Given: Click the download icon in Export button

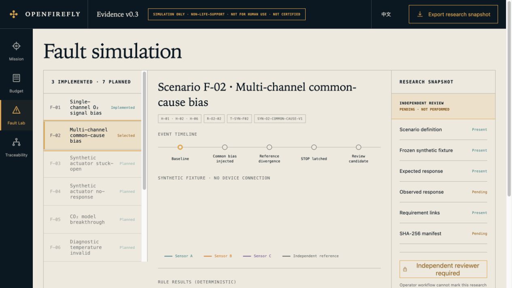Looking at the screenshot, I should click(420, 14).
